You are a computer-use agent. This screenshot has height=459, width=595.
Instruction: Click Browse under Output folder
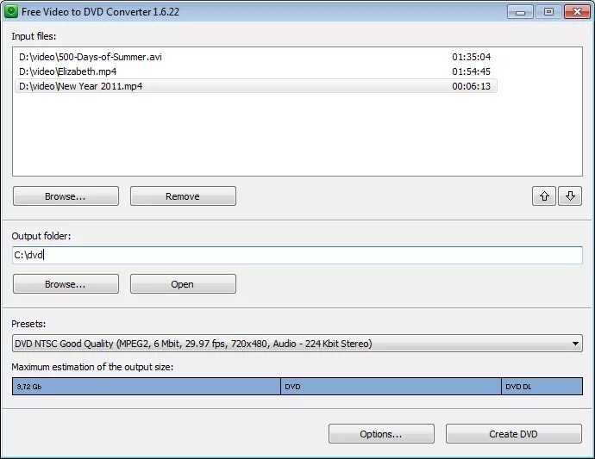[66, 284]
